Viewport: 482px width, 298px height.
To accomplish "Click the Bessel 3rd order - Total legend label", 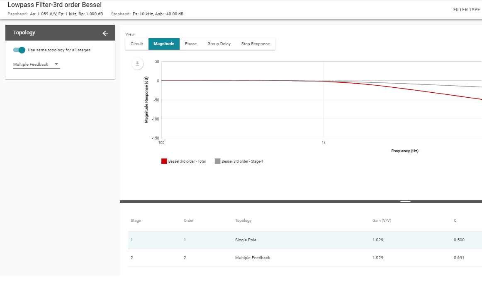I will point(187,161).
